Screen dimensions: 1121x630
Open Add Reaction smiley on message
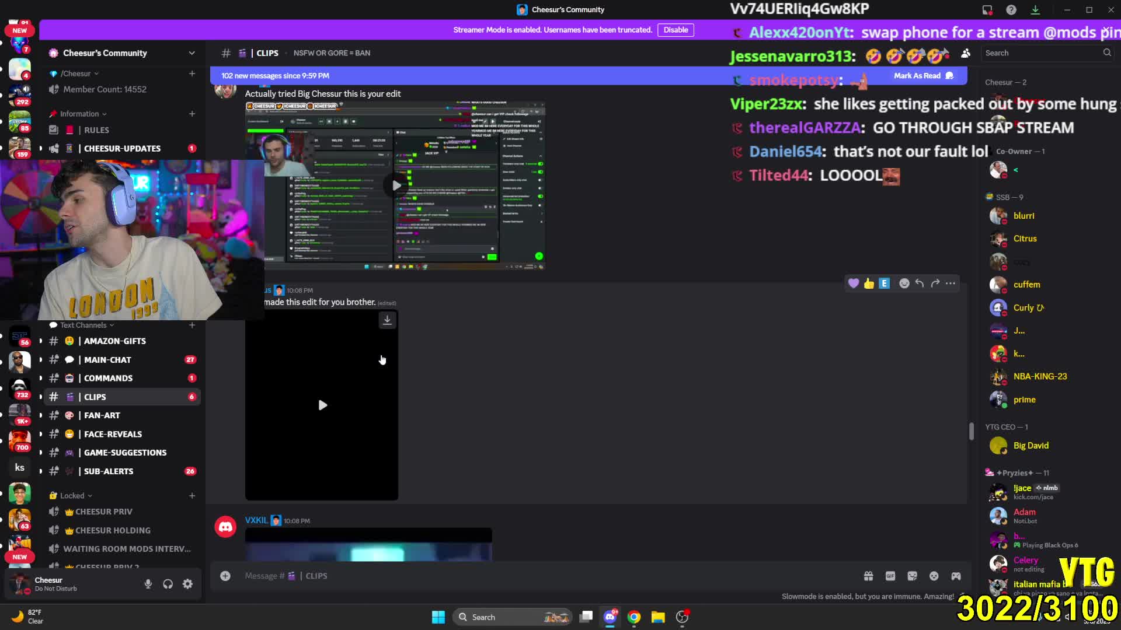click(x=904, y=283)
